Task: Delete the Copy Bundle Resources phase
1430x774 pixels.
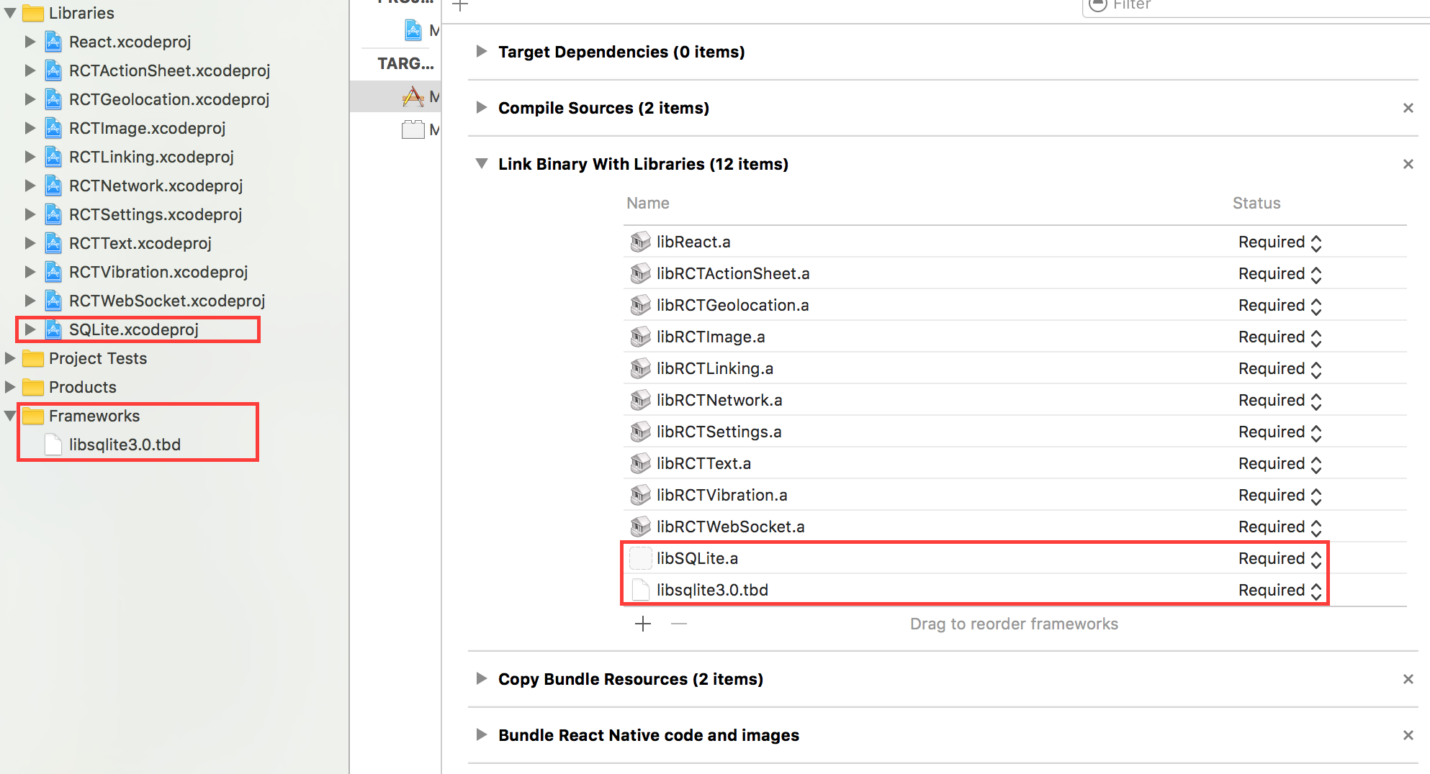Action: pos(1408,679)
